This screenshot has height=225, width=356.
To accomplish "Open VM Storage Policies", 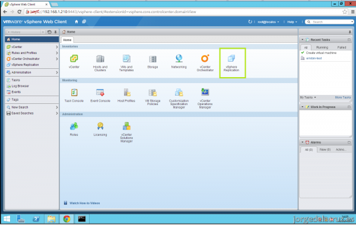I will point(152,93).
